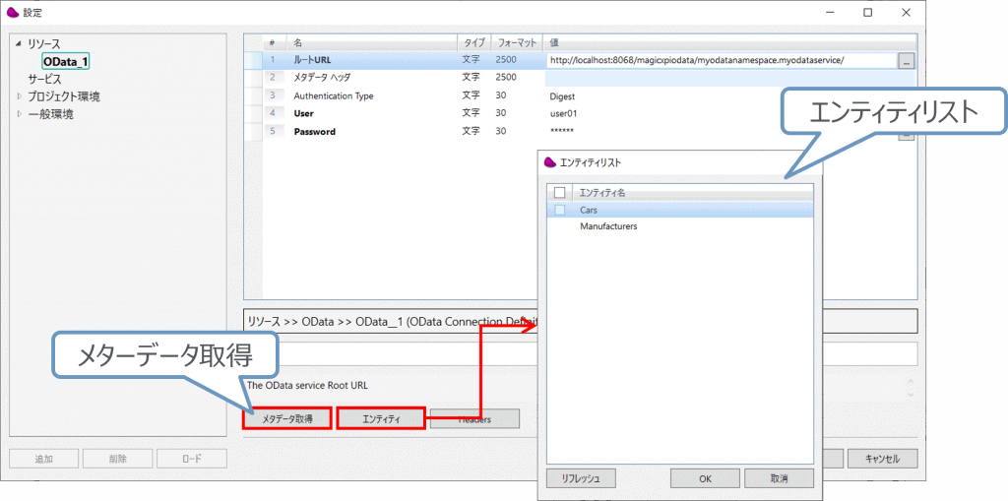Click the キャンセル button in settings
The image size is (1008, 501).
pyautogui.click(x=882, y=459)
